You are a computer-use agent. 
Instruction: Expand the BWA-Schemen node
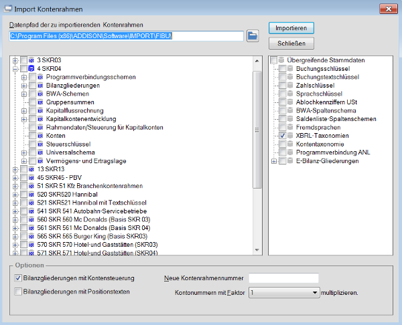click(24, 94)
